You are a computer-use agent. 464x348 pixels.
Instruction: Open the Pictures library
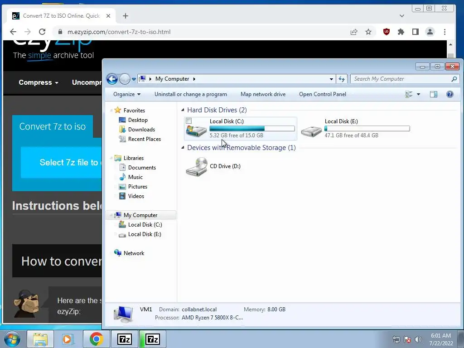coord(138,186)
